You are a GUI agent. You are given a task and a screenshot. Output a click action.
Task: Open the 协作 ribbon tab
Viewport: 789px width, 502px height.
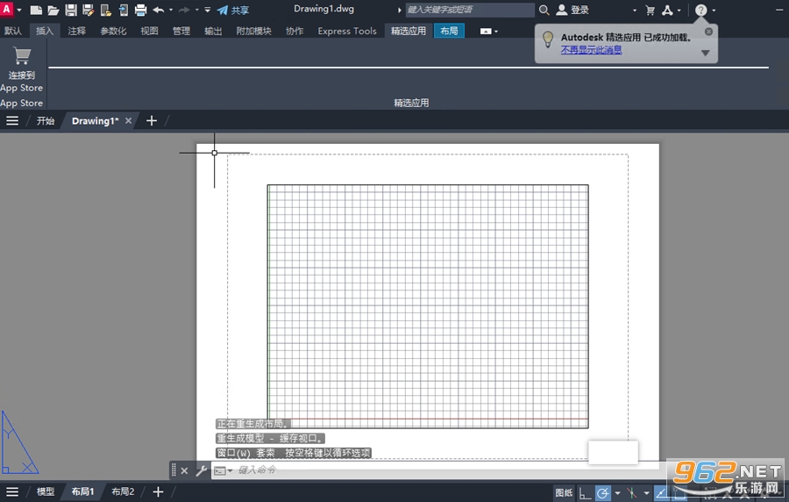coord(295,31)
